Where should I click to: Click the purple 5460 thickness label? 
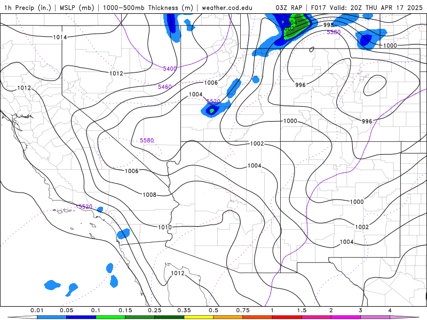point(165,87)
